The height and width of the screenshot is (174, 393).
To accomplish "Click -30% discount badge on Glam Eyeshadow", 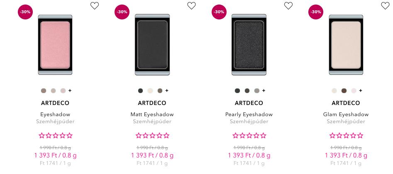I will (316, 12).
